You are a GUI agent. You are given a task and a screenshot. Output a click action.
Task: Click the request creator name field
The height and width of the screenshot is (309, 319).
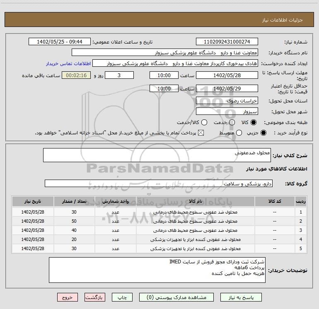pyautogui.click(x=175, y=63)
